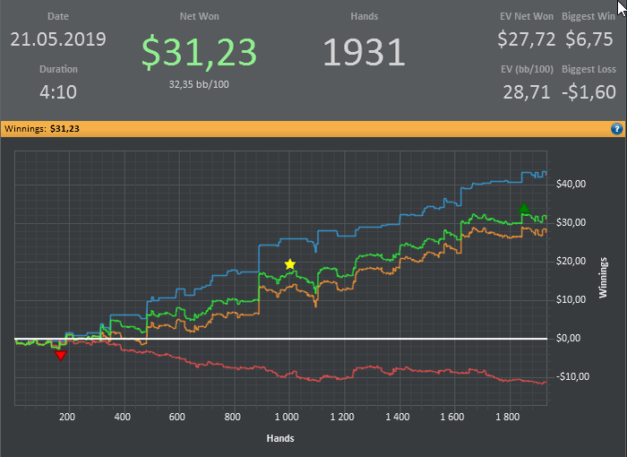The image size is (627, 457).
Task: Click the Net Won header label
Action: tap(199, 16)
